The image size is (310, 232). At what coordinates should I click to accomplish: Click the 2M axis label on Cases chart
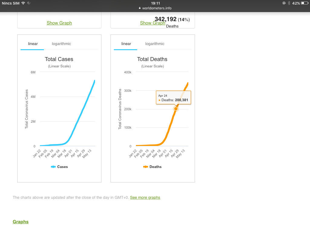click(33, 121)
